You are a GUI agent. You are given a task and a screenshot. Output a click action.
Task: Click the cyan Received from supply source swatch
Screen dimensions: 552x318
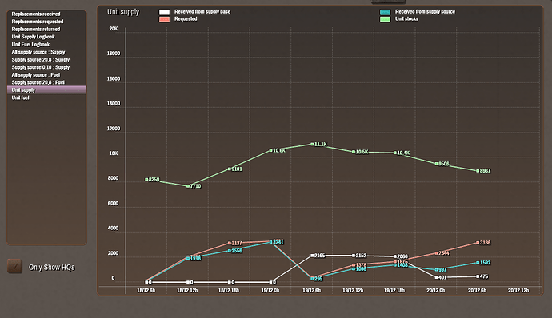pos(385,12)
